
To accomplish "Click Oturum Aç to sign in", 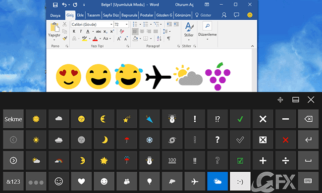I will click(184, 5).
